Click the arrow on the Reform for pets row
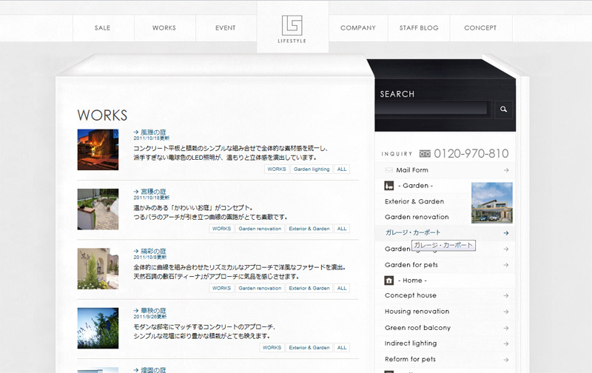This screenshot has height=373, width=592. (506, 360)
